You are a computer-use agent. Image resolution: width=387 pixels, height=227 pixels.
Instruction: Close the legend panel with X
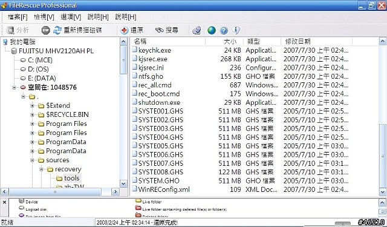[x=4, y=202]
